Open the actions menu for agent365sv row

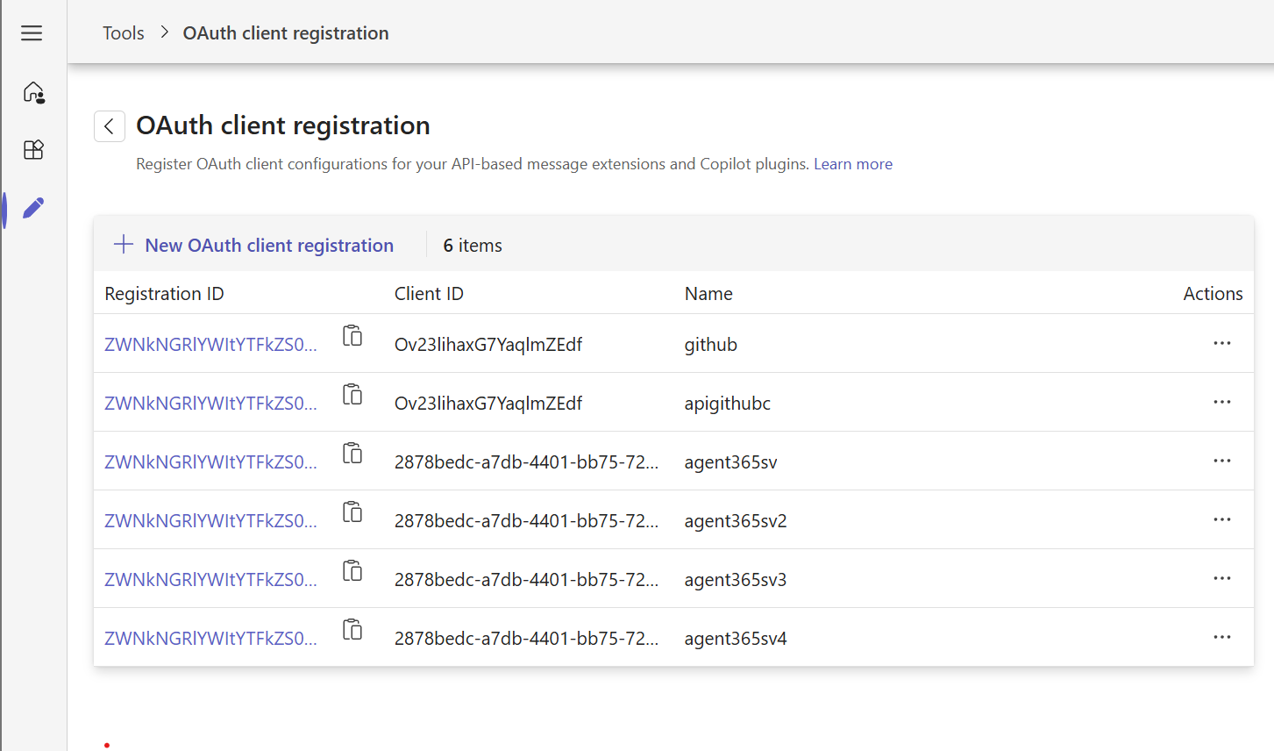[1221, 461]
